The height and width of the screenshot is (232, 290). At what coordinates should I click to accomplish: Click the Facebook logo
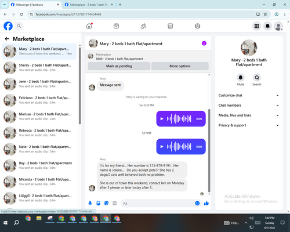(x=8, y=26)
